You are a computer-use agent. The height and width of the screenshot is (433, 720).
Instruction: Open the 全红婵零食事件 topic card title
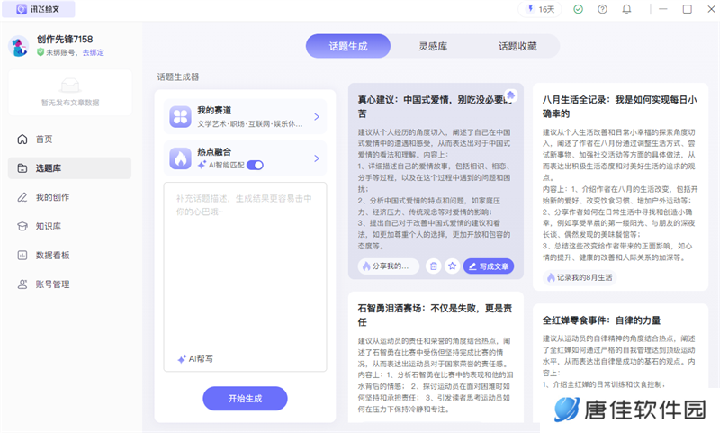tap(601, 320)
